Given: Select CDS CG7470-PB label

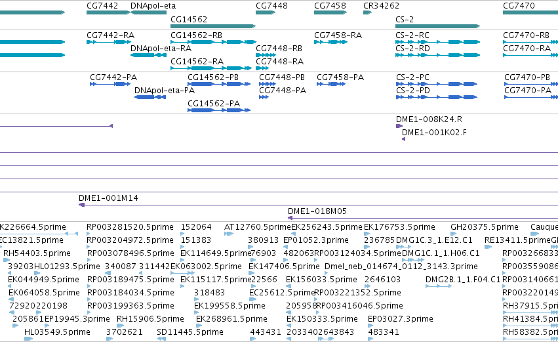Looking at the screenshot, I should tap(527, 77).
